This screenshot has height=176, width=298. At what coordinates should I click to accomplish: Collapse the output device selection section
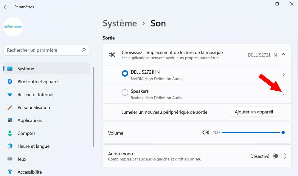point(283,55)
